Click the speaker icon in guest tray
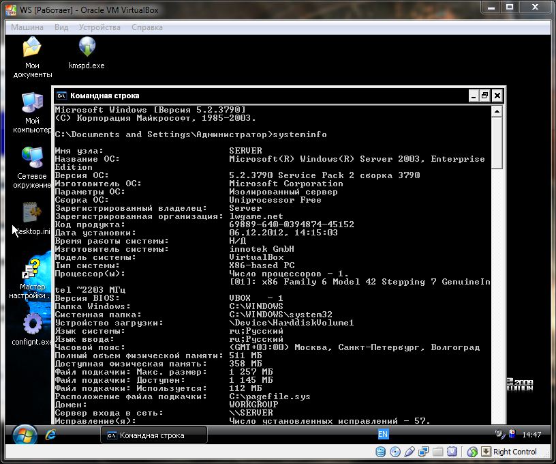This screenshot has height=464, width=556. (x=500, y=434)
